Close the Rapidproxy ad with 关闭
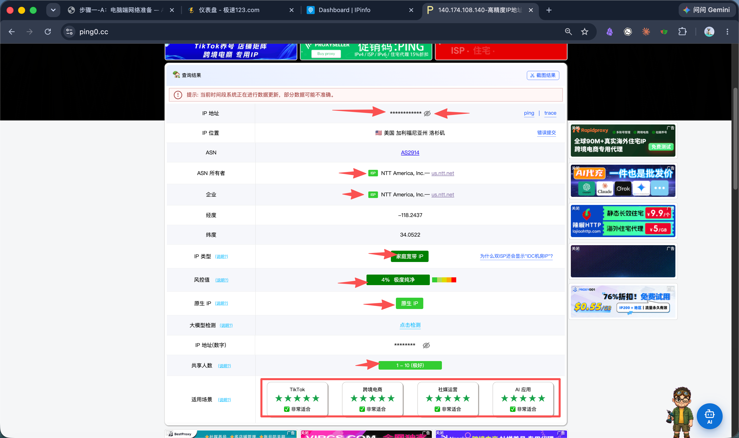Screen dimensions: 739x438 (575, 128)
